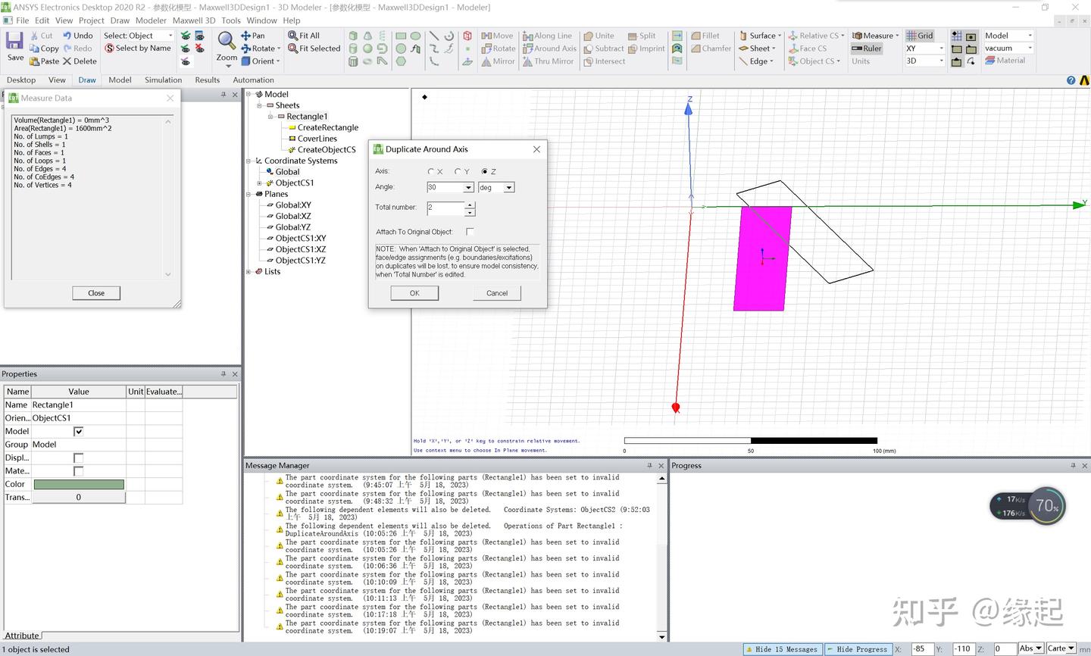The image size is (1091, 656).
Task: Enable Attach To Original Object checkbox
Action: tap(470, 232)
